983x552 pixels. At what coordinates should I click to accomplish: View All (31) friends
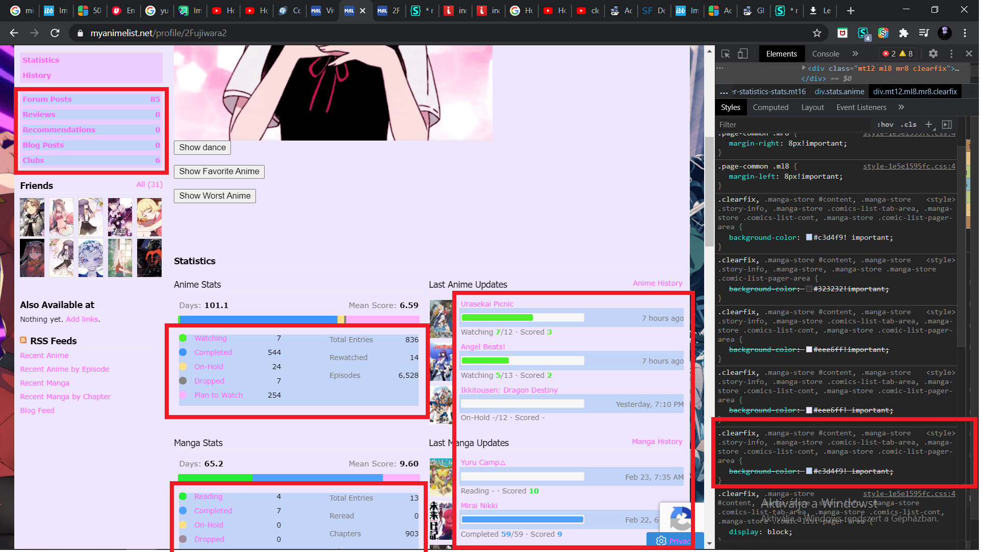tap(149, 184)
